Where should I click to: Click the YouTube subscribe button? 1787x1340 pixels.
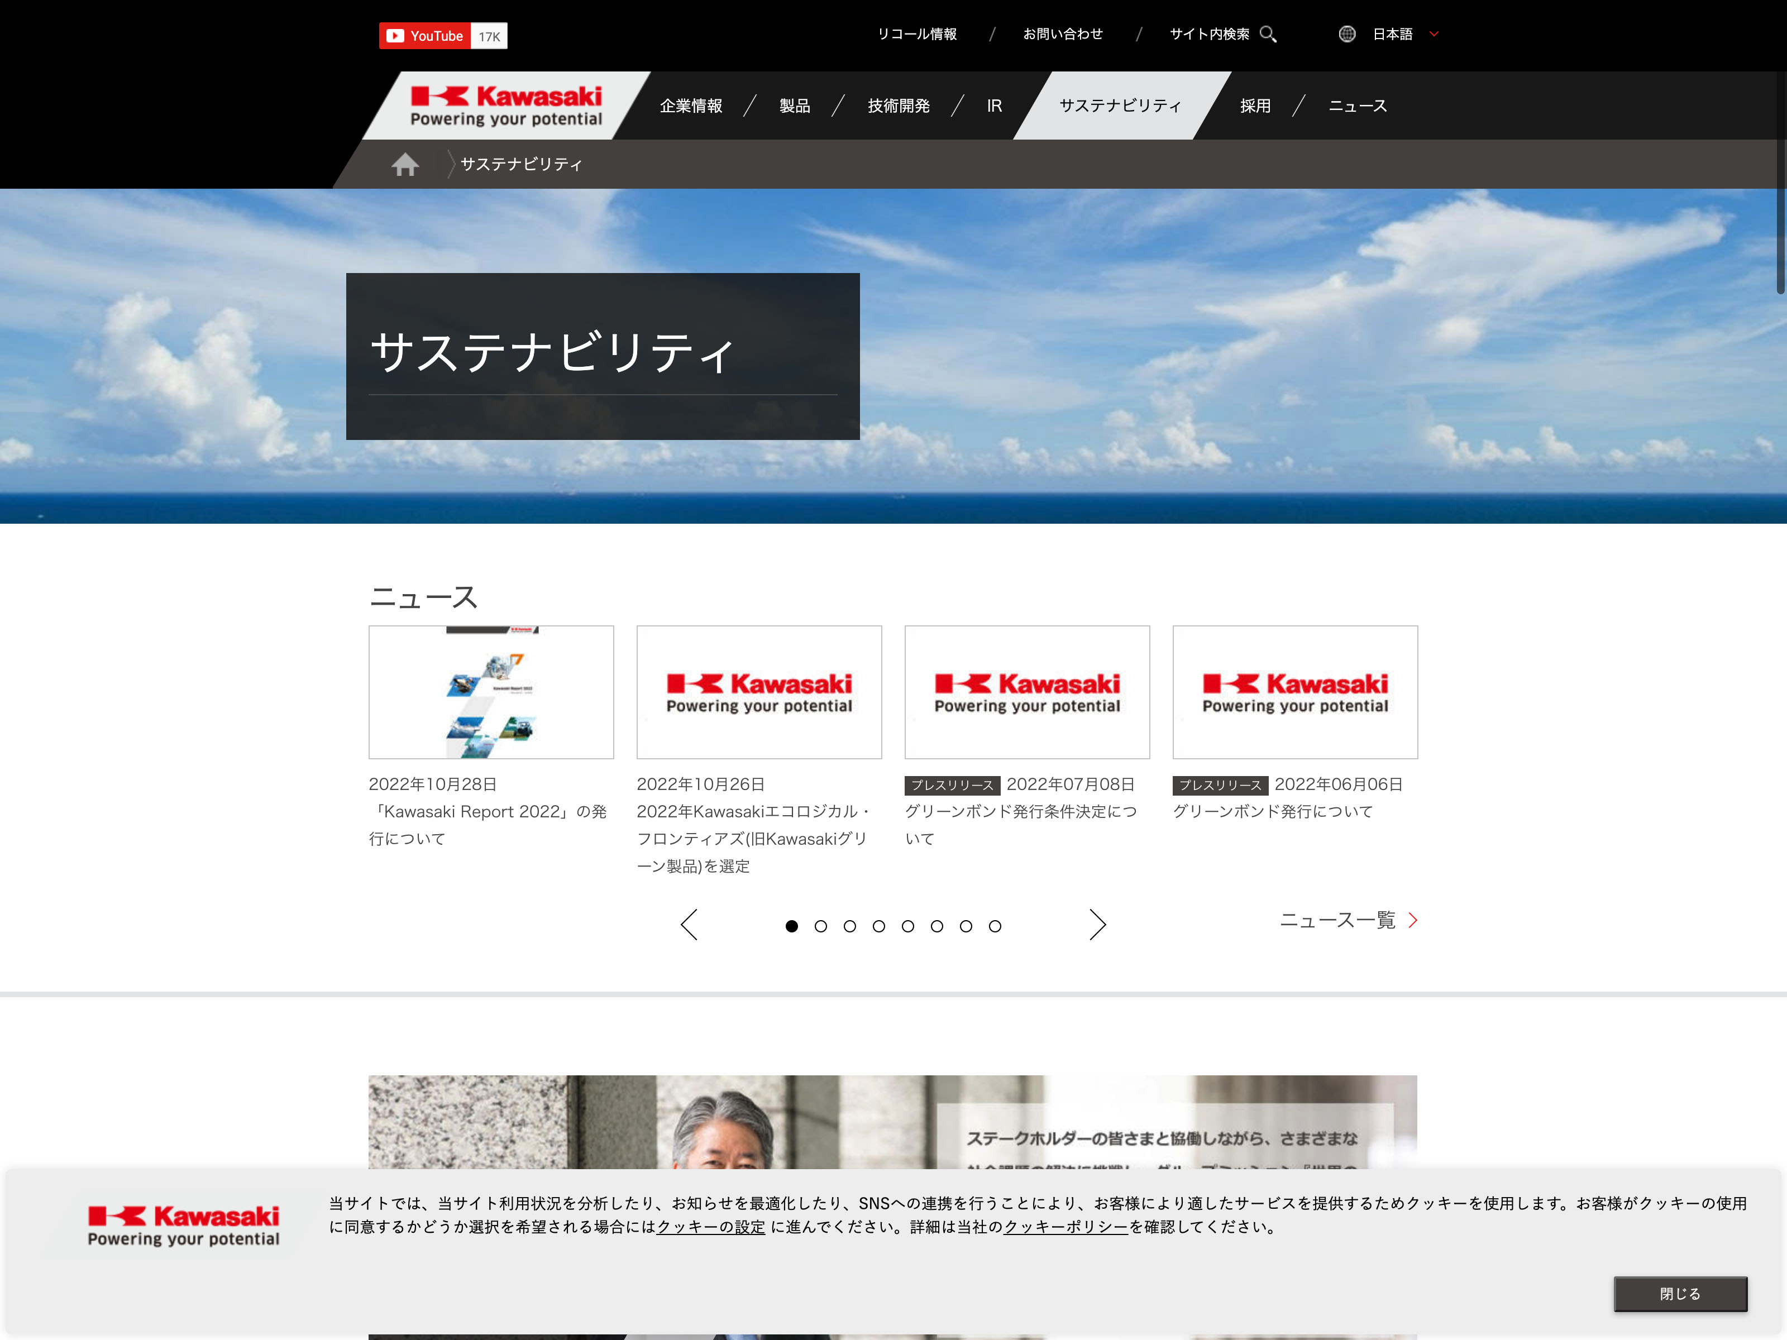point(427,36)
